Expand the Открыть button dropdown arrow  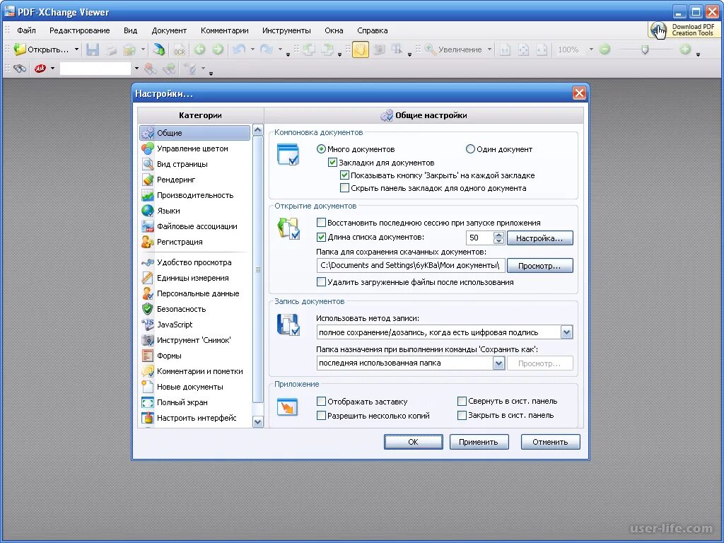click(x=76, y=49)
